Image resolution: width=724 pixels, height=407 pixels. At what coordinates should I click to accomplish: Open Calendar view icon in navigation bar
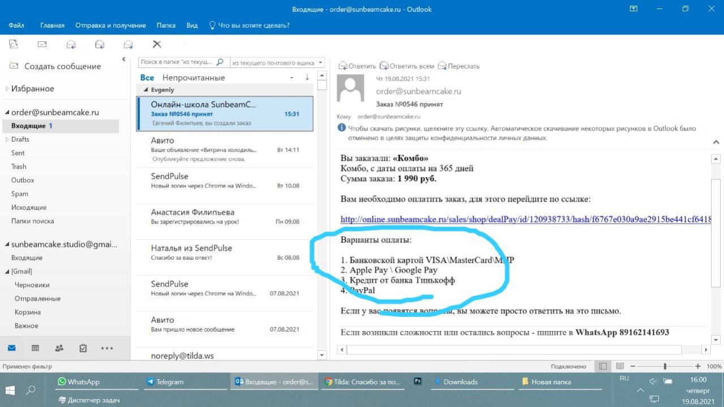point(35,348)
